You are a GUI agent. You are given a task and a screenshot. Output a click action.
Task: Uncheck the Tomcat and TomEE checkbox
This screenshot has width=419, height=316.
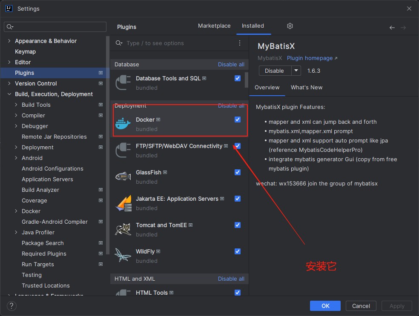(238, 225)
